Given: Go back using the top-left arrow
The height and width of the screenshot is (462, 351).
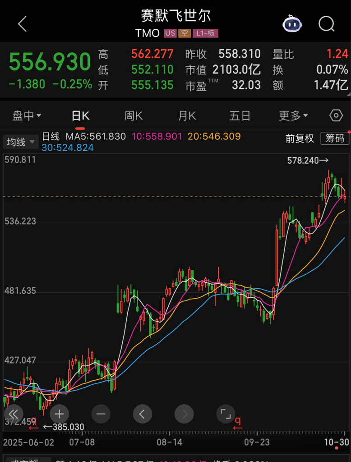Looking at the screenshot, I should (x=23, y=24).
